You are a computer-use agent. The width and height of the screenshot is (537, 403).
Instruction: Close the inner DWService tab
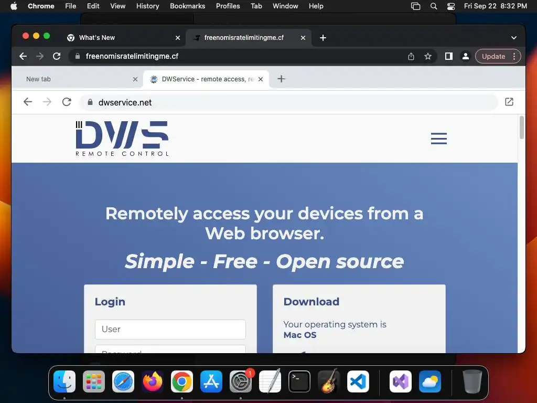261,79
